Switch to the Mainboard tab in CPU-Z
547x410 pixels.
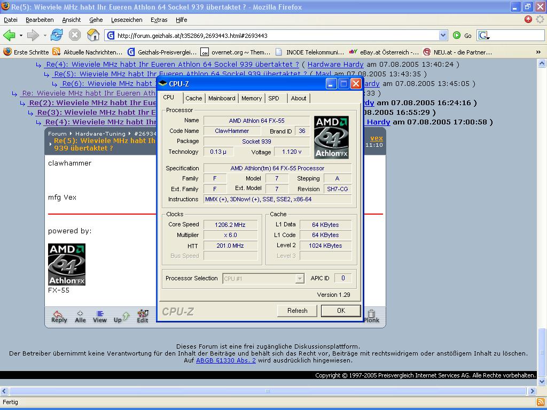coord(222,98)
